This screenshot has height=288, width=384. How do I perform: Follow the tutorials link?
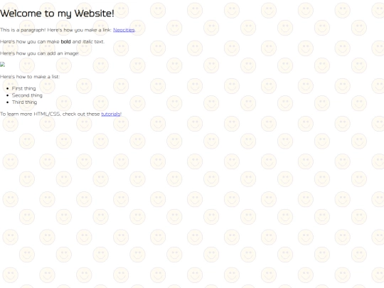[x=111, y=114]
